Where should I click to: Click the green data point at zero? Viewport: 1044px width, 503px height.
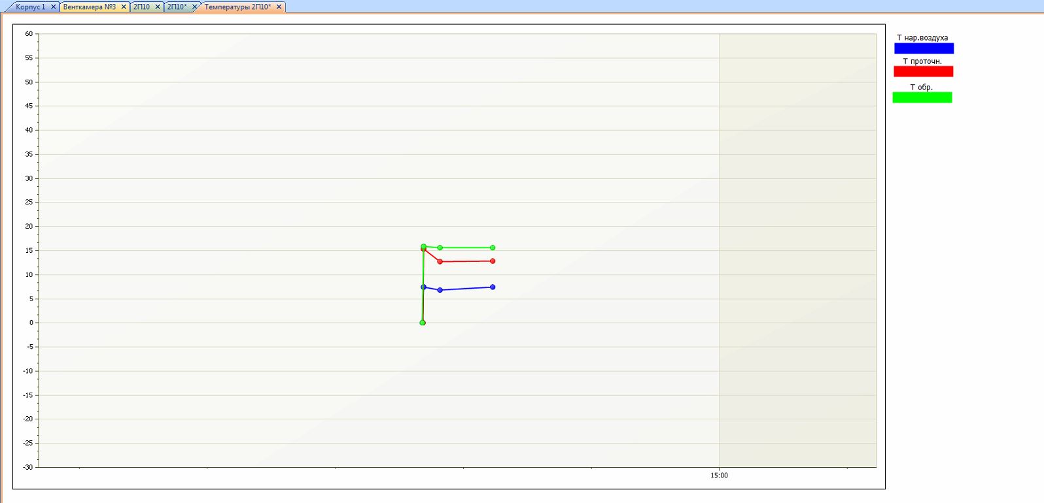pyautogui.click(x=423, y=323)
